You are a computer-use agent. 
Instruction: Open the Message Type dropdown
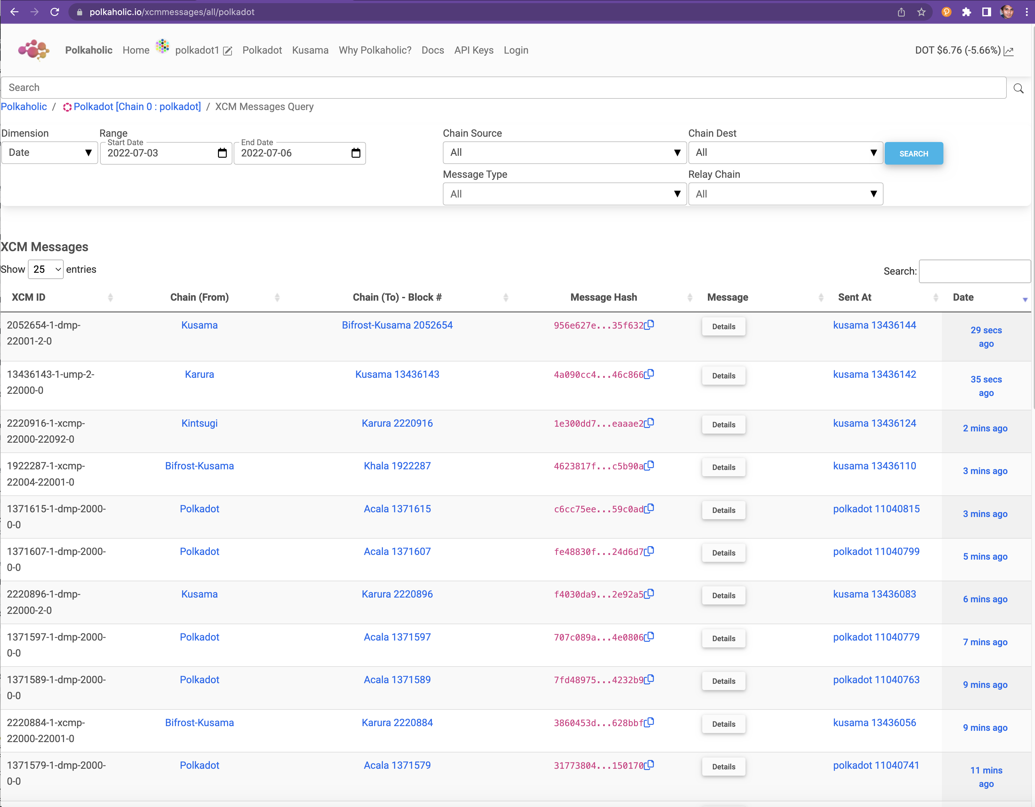[565, 194]
